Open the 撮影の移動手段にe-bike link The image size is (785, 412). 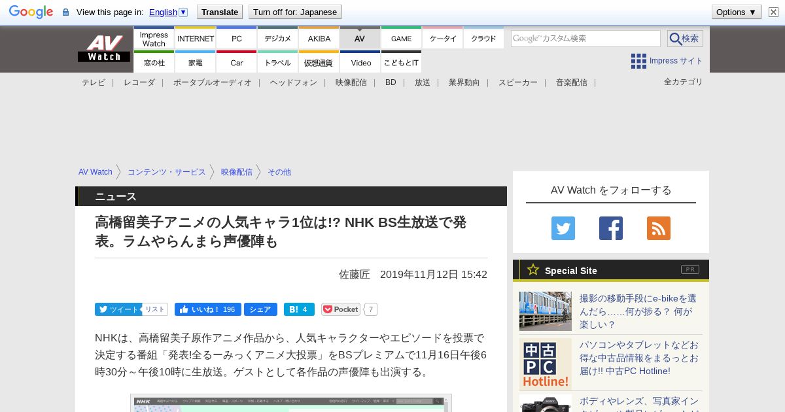pos(638,311)
